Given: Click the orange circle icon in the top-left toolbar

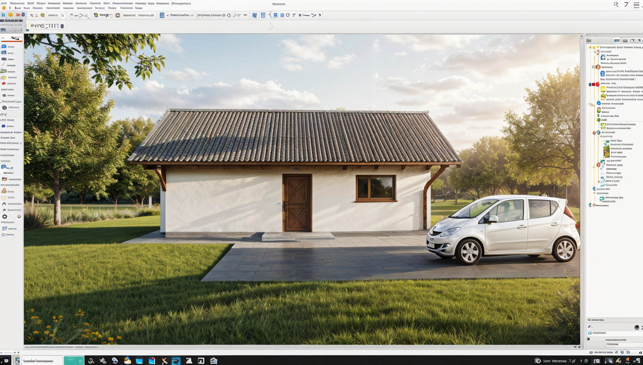Looking at the screenshot, I should pyautogui.click(x=10, y=15).
